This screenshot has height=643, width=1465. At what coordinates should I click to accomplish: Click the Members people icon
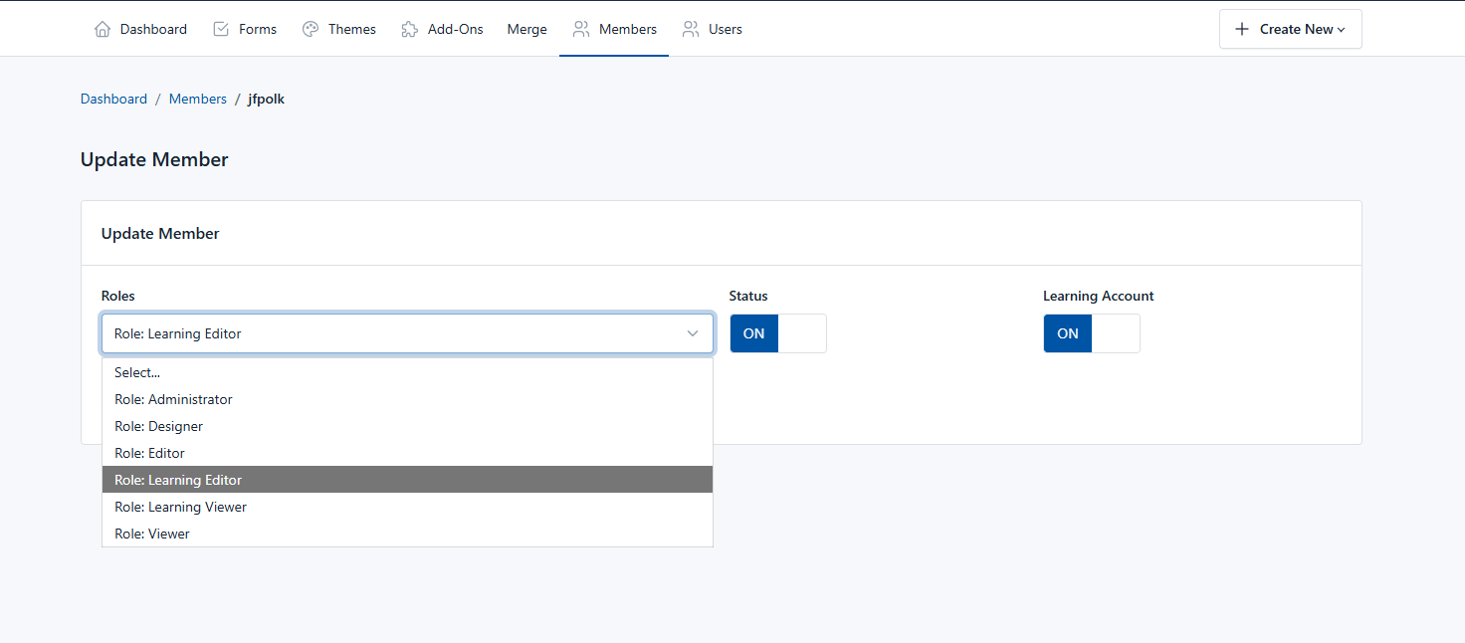[x=581, y=29]
